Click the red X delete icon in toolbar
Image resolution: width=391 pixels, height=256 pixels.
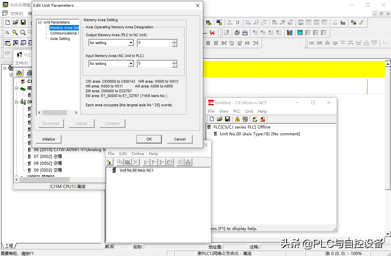[x=212, y=33]
